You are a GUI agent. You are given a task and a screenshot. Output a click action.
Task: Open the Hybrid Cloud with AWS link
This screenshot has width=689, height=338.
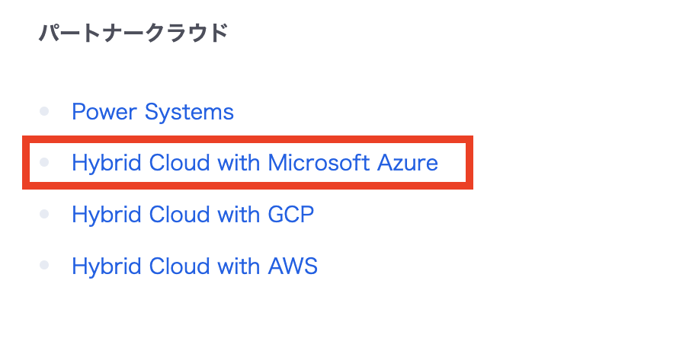click(194, 266)
